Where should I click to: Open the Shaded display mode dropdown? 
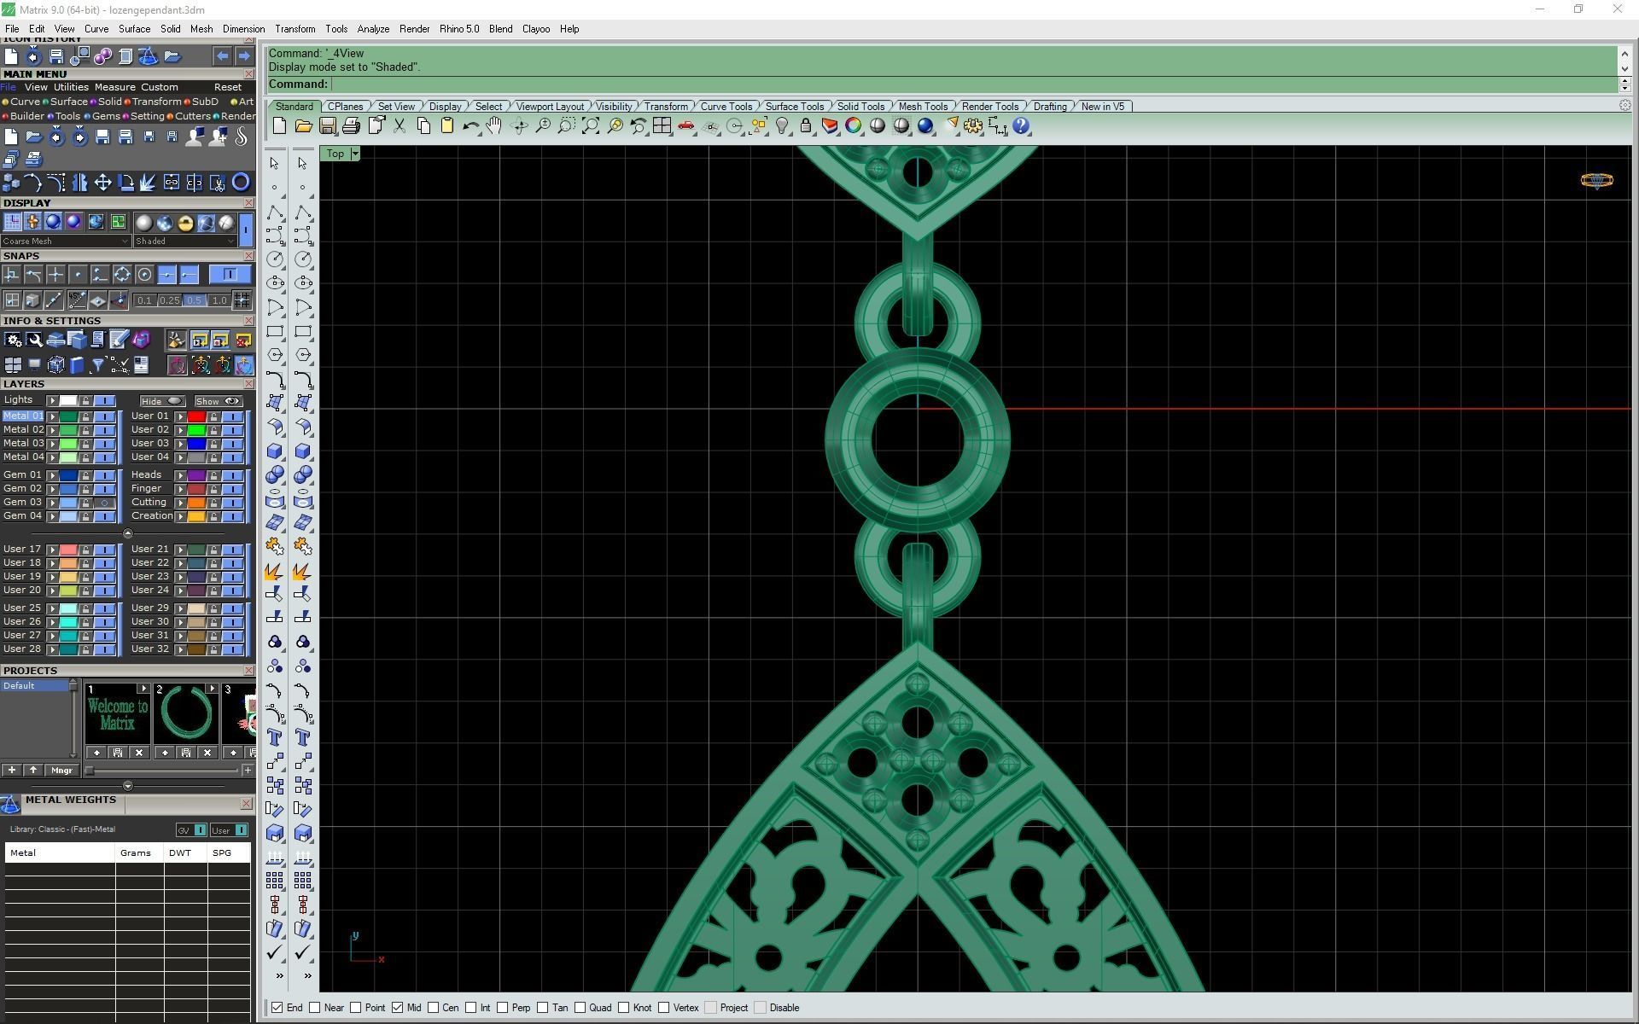coord(184,241)
